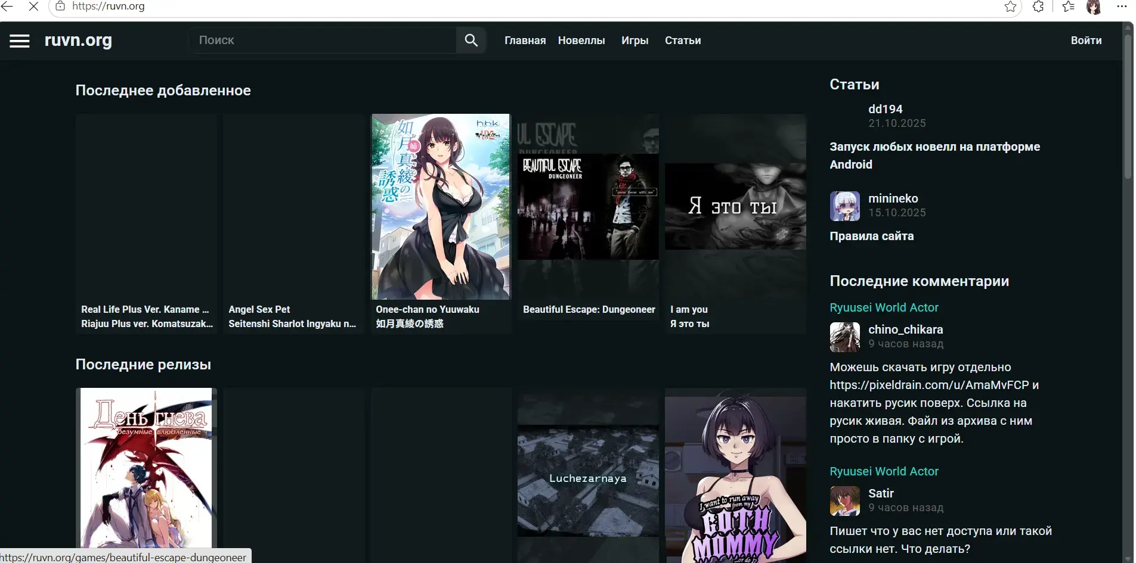Open browser three-dots settings menu

(1122, 7)
